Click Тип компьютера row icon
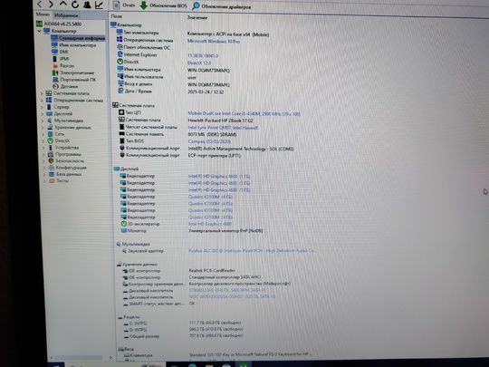 pyautogui.click(x=120, y=32)
